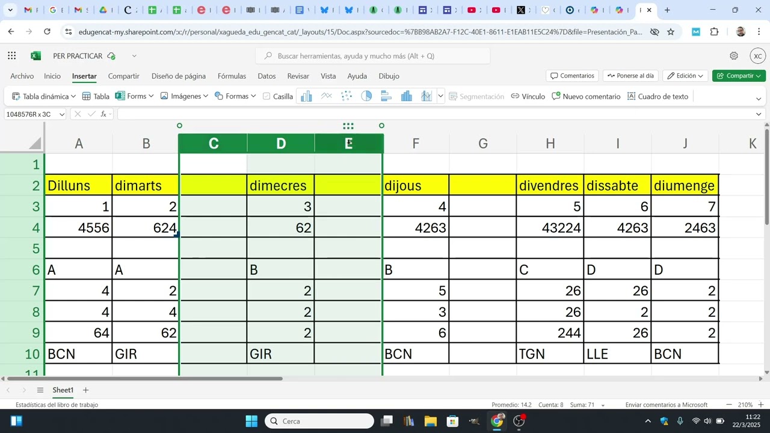Add a Nuevo comentario

pyautogui.click(x=586, y=96)
